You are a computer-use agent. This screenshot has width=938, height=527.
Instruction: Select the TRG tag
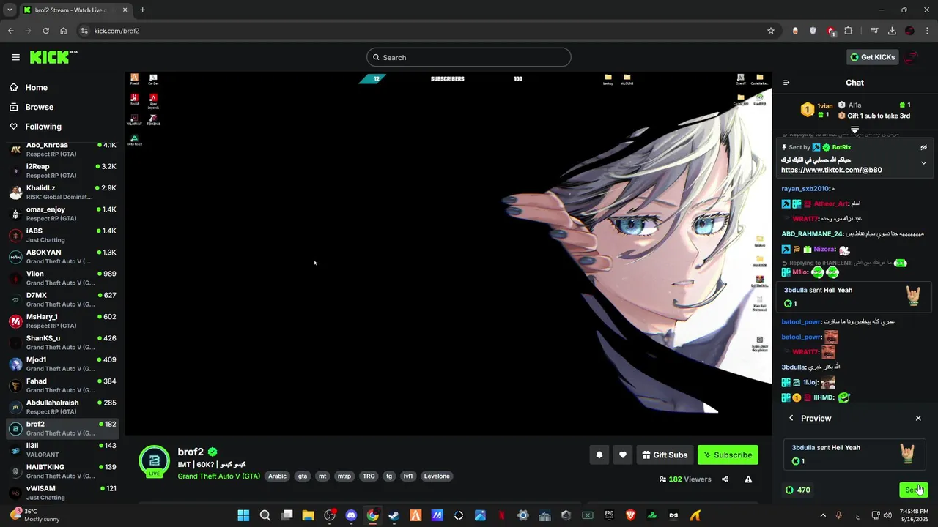[369, 476]
